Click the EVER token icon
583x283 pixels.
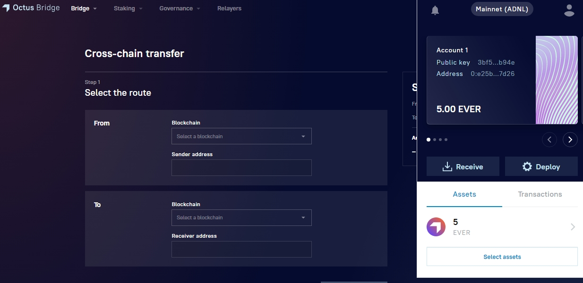coord(436,227)
